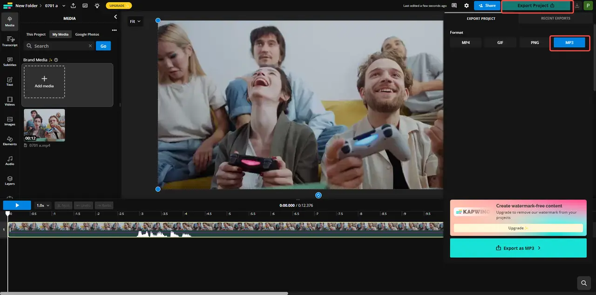596x295 pixels.
Task: Choose MP4 export format
Action: (466, 42)
